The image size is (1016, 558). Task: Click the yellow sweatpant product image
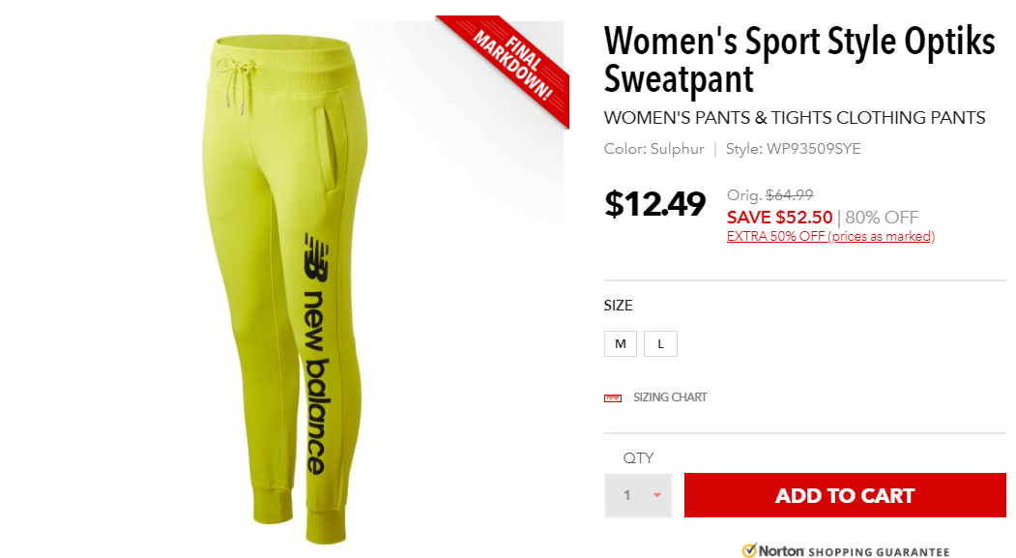[x=285, y=288]
